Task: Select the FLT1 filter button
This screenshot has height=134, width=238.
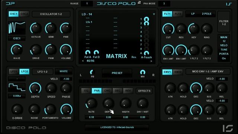Action: 167,14
